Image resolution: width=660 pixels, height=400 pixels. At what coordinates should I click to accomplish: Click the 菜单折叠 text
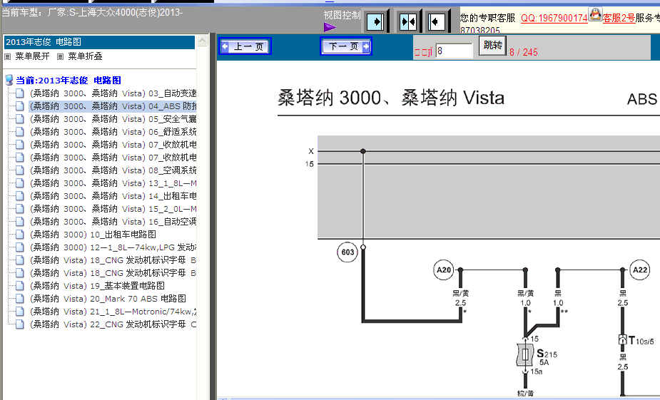(x=85, y=56)
